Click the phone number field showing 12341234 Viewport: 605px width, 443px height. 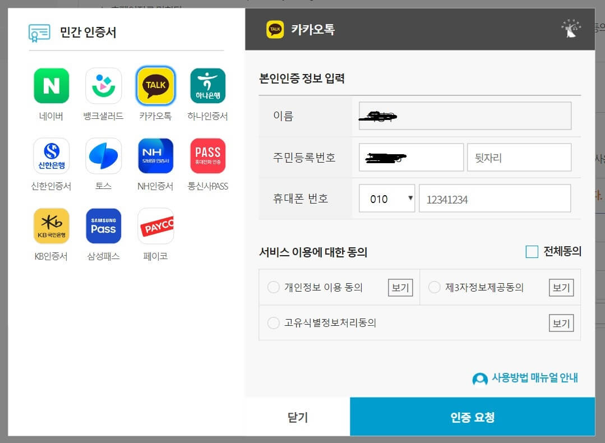coord(495,199)
